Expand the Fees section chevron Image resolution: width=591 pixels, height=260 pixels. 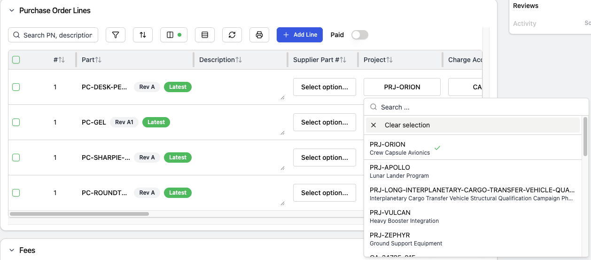pos(12,250)
